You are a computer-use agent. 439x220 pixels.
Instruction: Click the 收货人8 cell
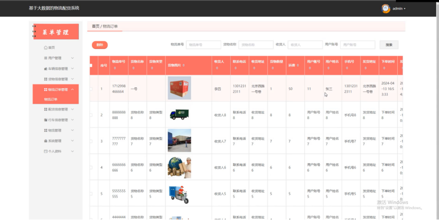[220, 115]
